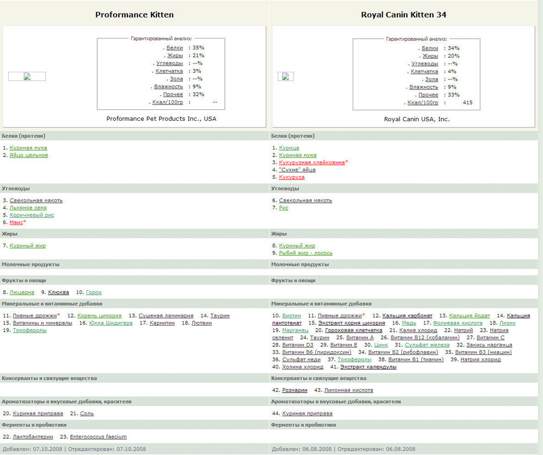The height and width of the screenshot is (455, 543).
Task: Click the 415 calorie value
Action: pos(467,103)
